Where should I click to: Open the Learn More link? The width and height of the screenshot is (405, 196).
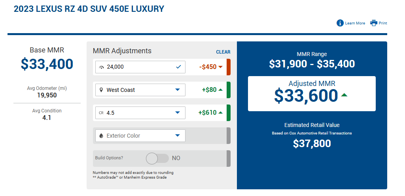pos(355,23)
